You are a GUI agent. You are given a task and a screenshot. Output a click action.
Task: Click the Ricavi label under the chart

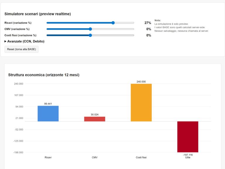[48, 158]
